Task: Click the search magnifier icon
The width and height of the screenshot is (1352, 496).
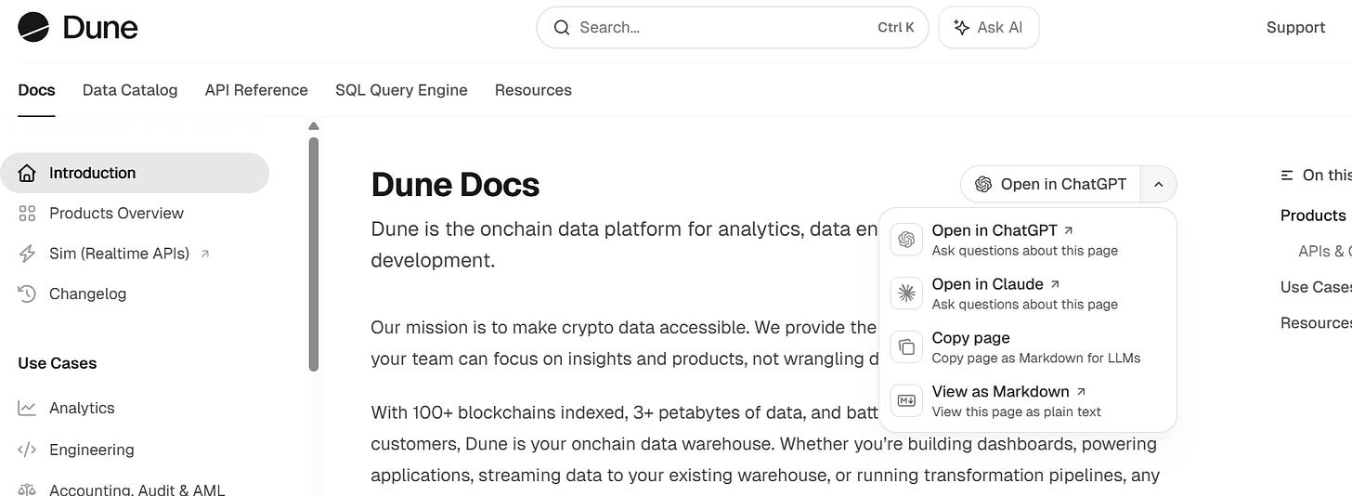Action: pyautogui.click(x=561, y=28)
